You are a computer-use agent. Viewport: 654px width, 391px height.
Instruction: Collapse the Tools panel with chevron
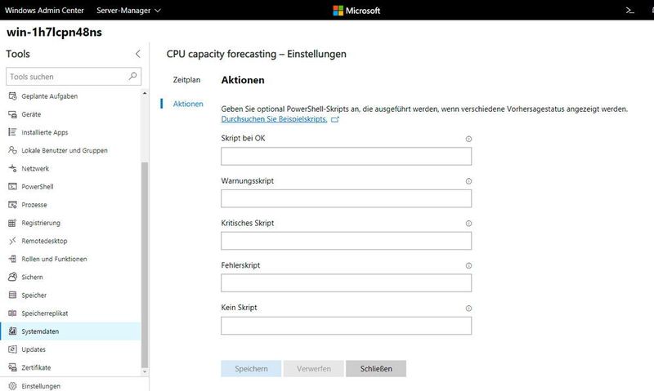[x=137, y=54]
